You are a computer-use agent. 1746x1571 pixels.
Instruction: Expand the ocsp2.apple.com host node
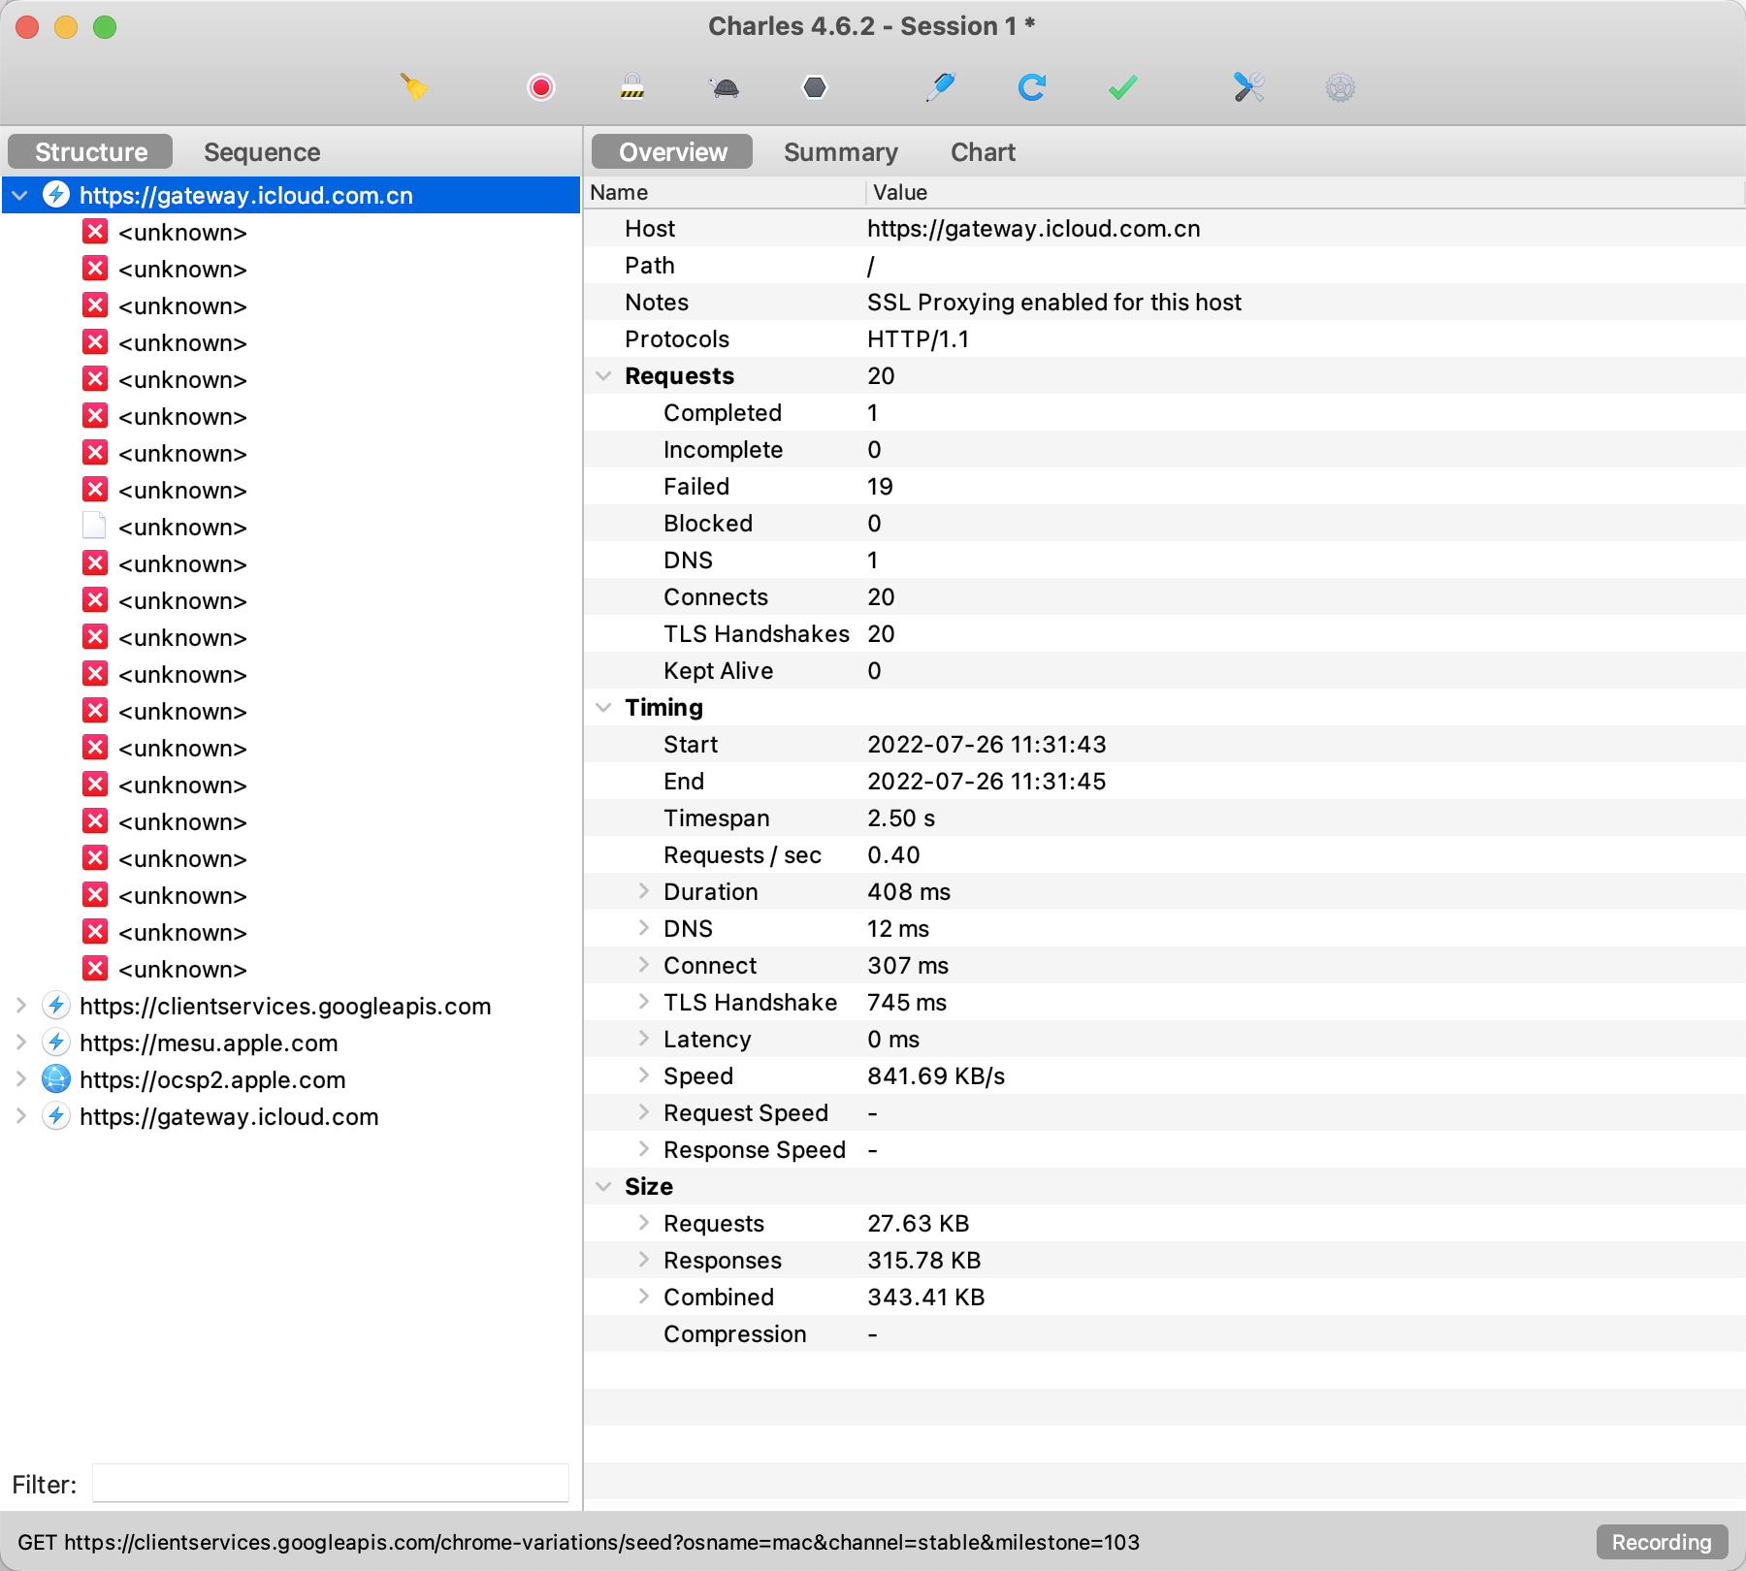coord(19,1079)
